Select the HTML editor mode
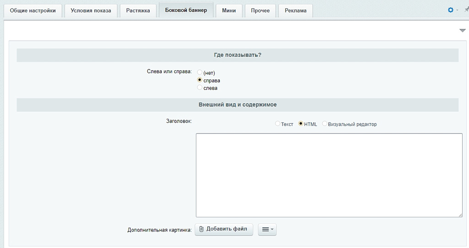469x248 pixels. [301, 124]
